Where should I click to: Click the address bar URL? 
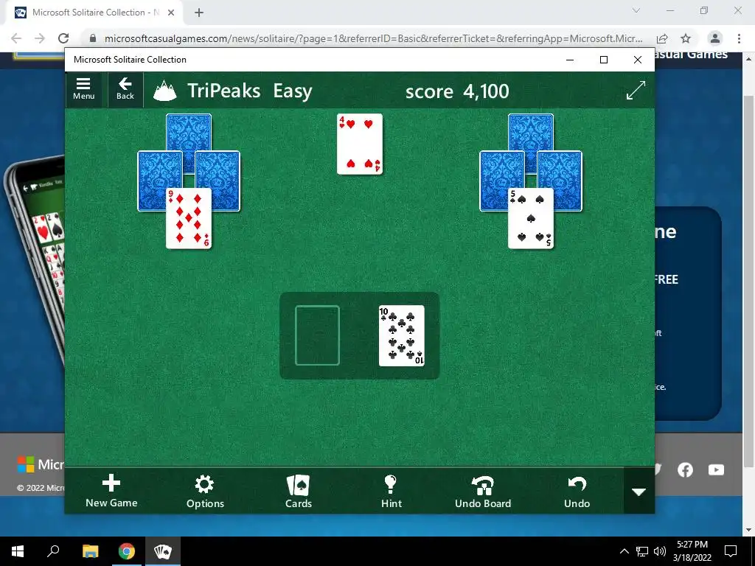pyautogui.click(x=373, y=38)
